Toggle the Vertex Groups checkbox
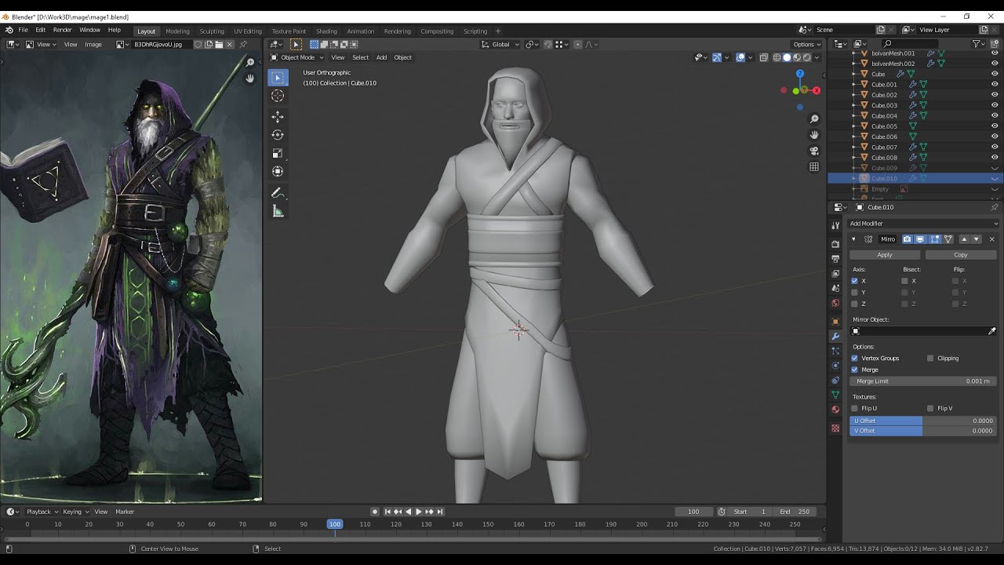This screenshot has width=1004, height=565. (x=855, y=358)
